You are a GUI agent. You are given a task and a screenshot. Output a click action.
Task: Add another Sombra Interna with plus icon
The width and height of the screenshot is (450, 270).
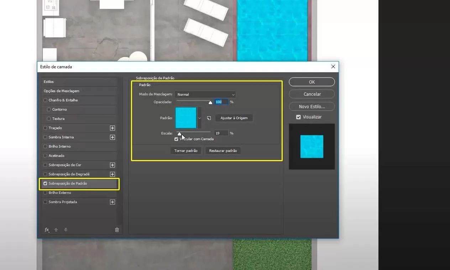112,137
